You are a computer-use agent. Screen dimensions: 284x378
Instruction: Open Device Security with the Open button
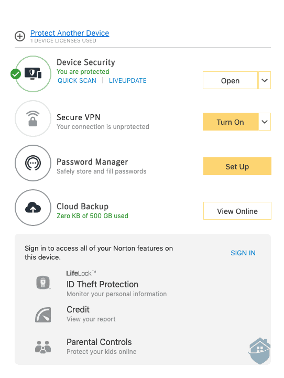point(230,81)
